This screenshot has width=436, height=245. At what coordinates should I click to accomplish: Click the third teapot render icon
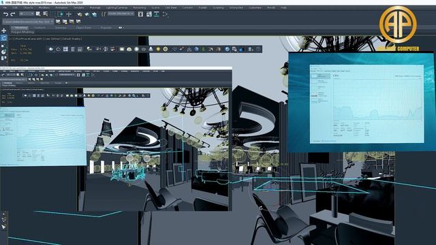pyautogui.click(x=94, y=14)
